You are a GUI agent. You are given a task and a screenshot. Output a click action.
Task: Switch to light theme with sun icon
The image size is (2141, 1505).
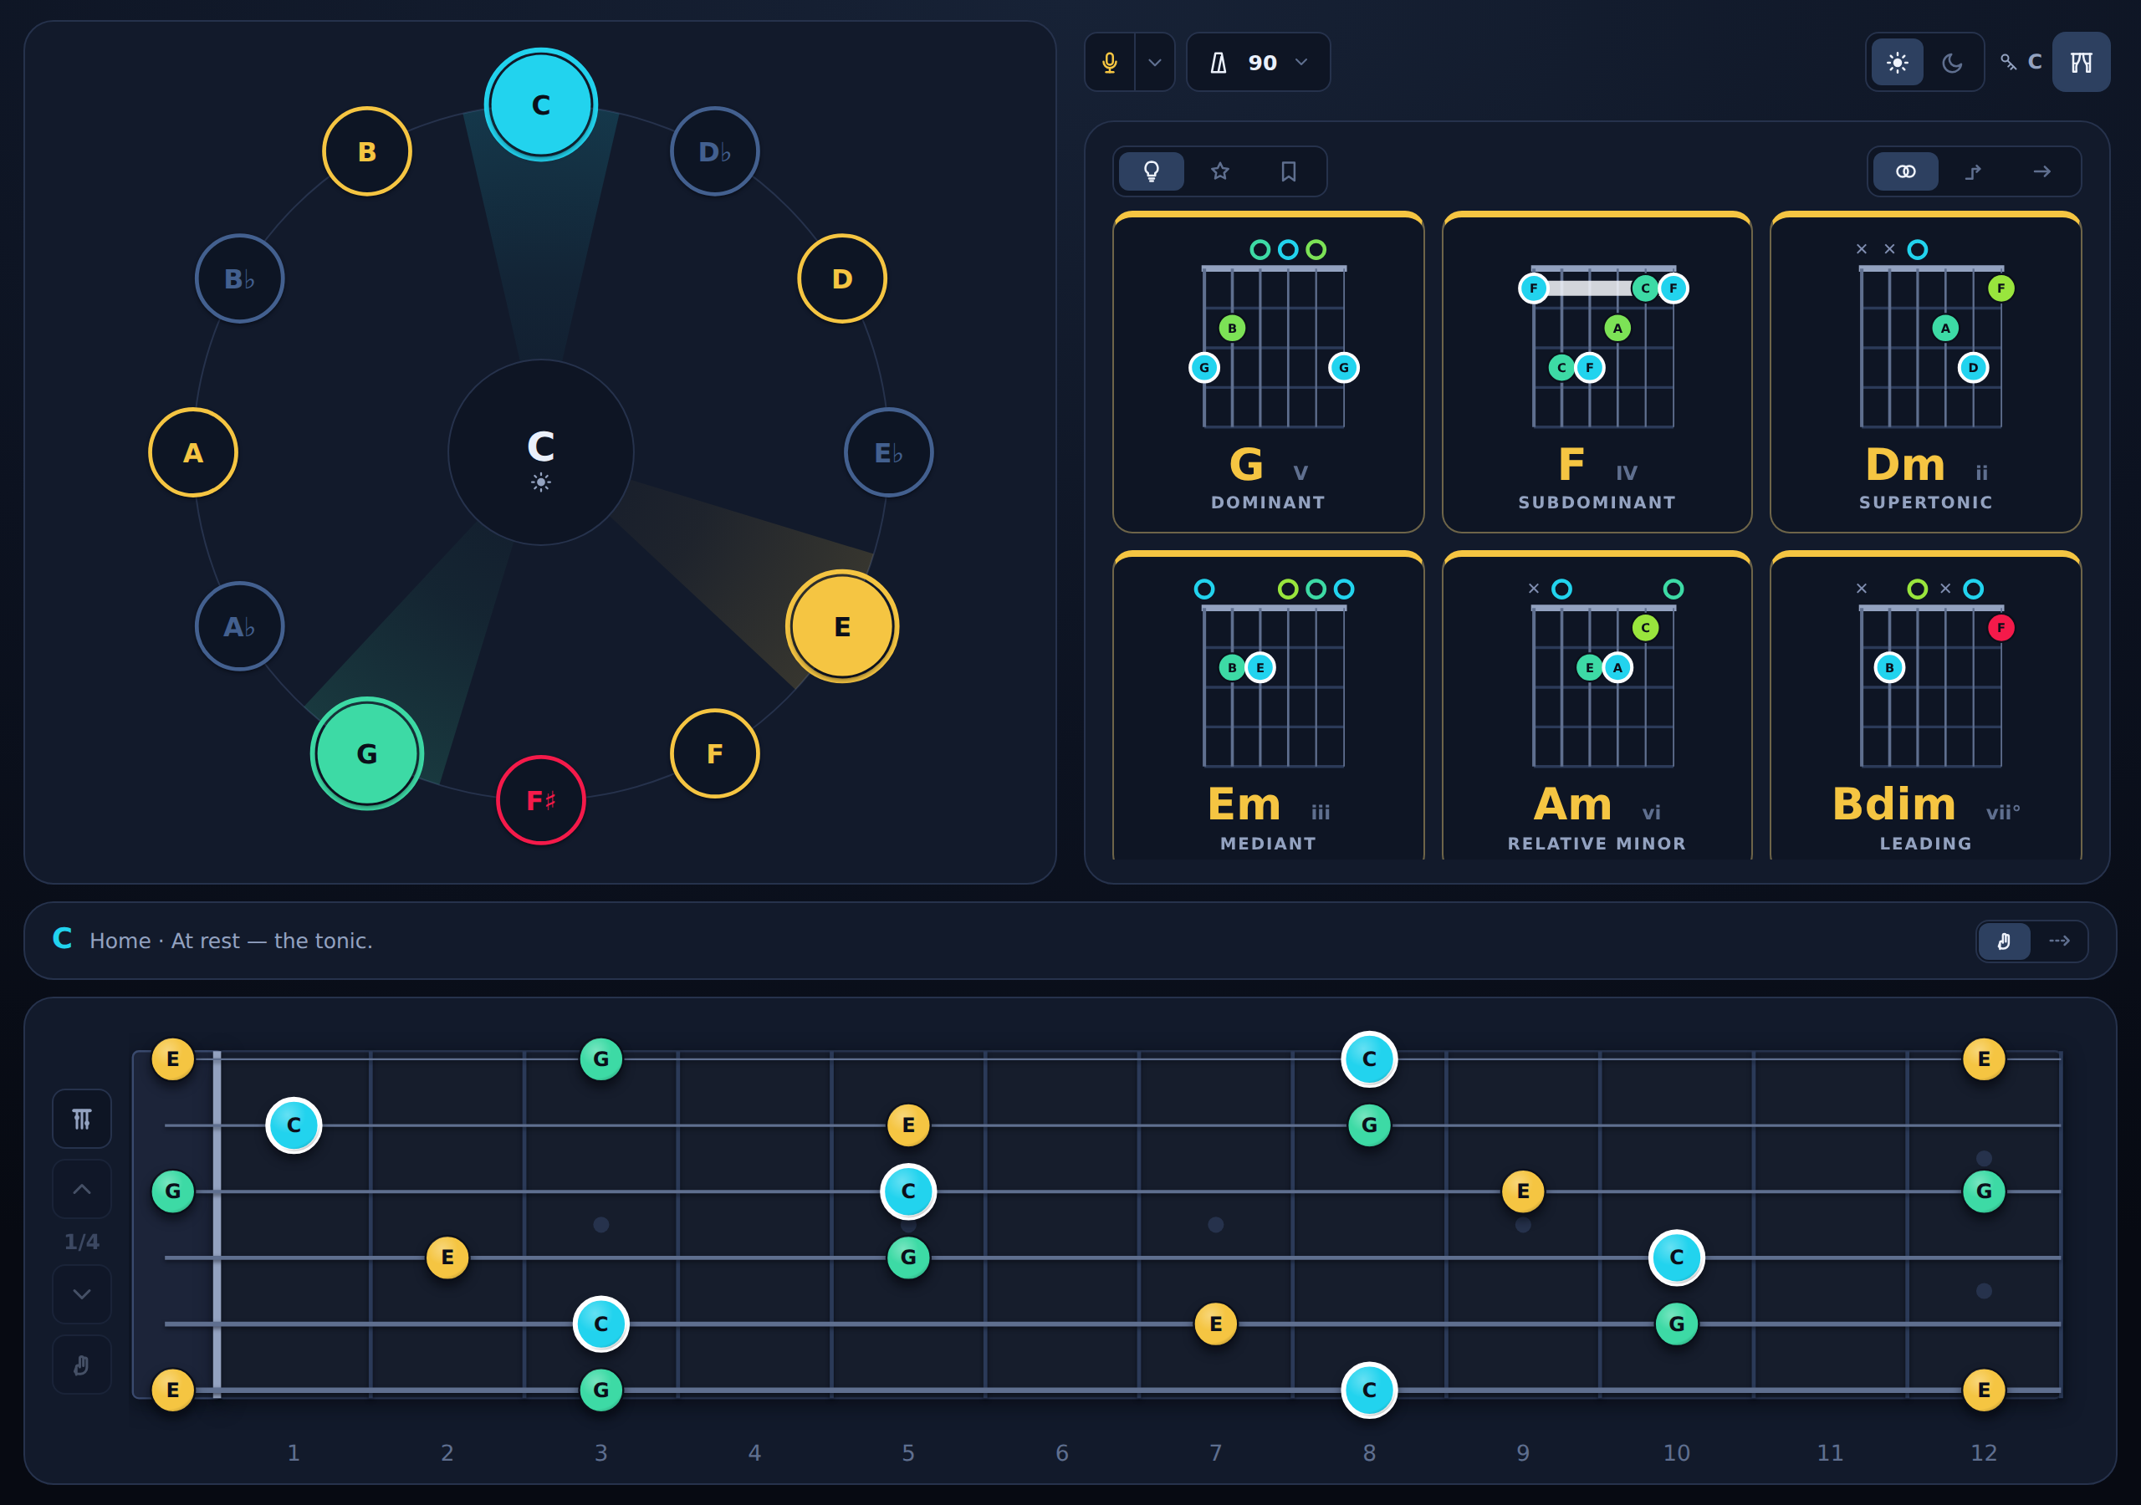(1897, 63)
